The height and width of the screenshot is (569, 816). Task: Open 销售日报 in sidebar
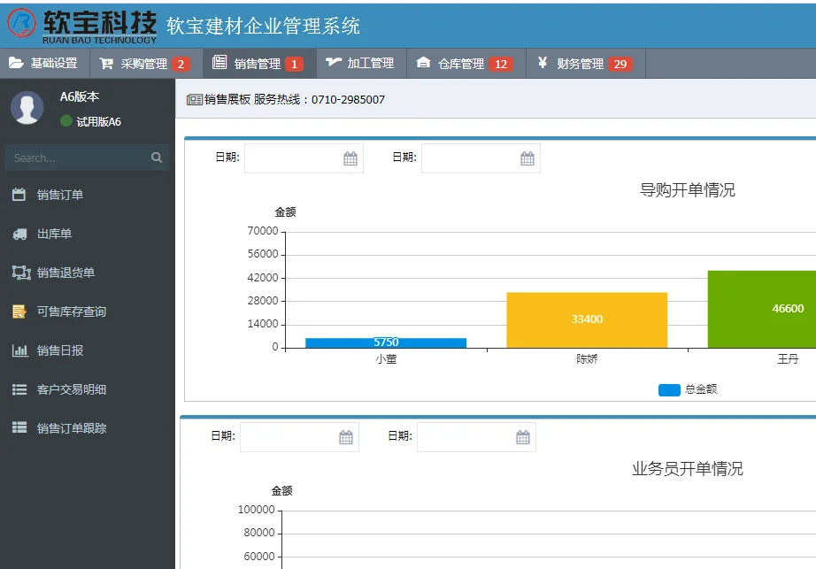[88, 350]
